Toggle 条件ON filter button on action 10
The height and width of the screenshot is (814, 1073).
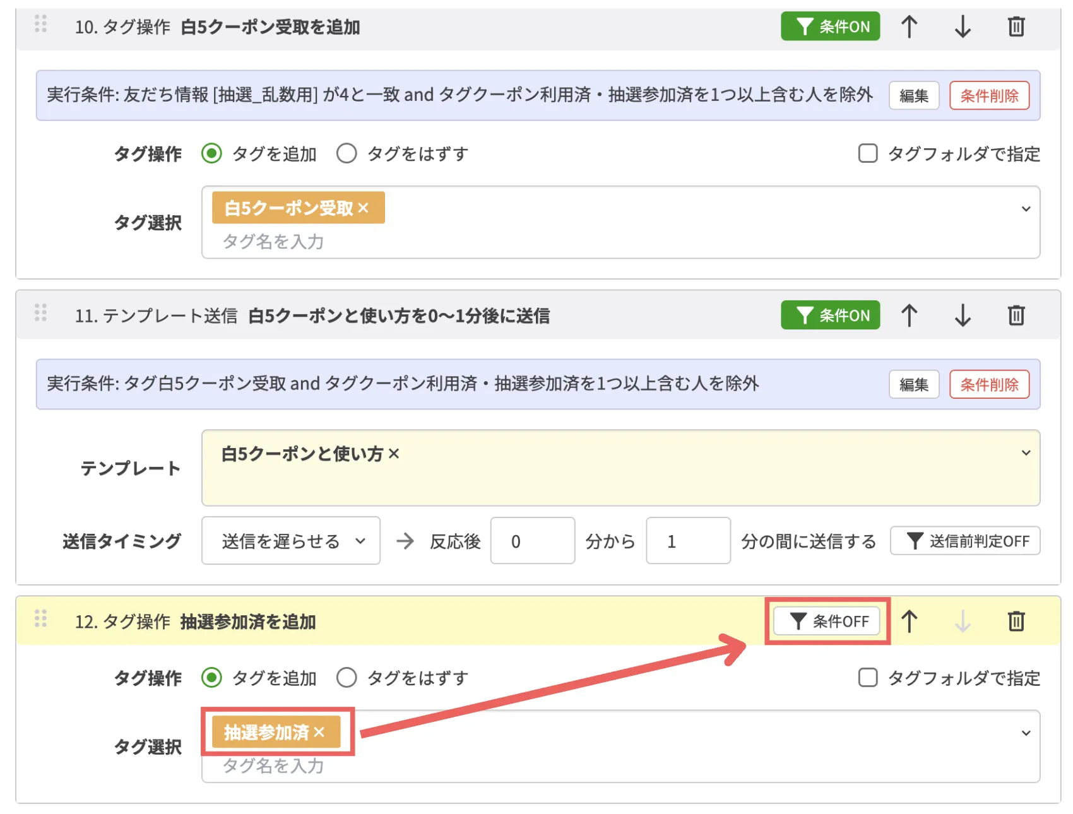coord(830,27)
